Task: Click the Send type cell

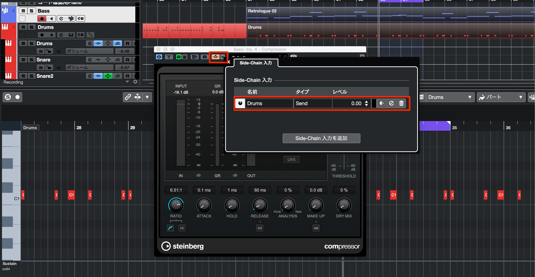Action: 313,103
